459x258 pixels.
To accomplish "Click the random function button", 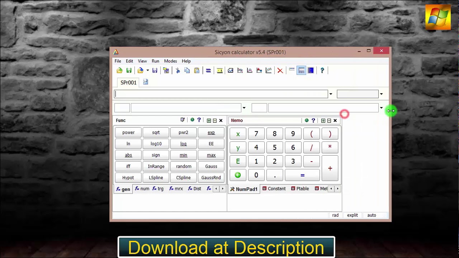I will 184,166.
